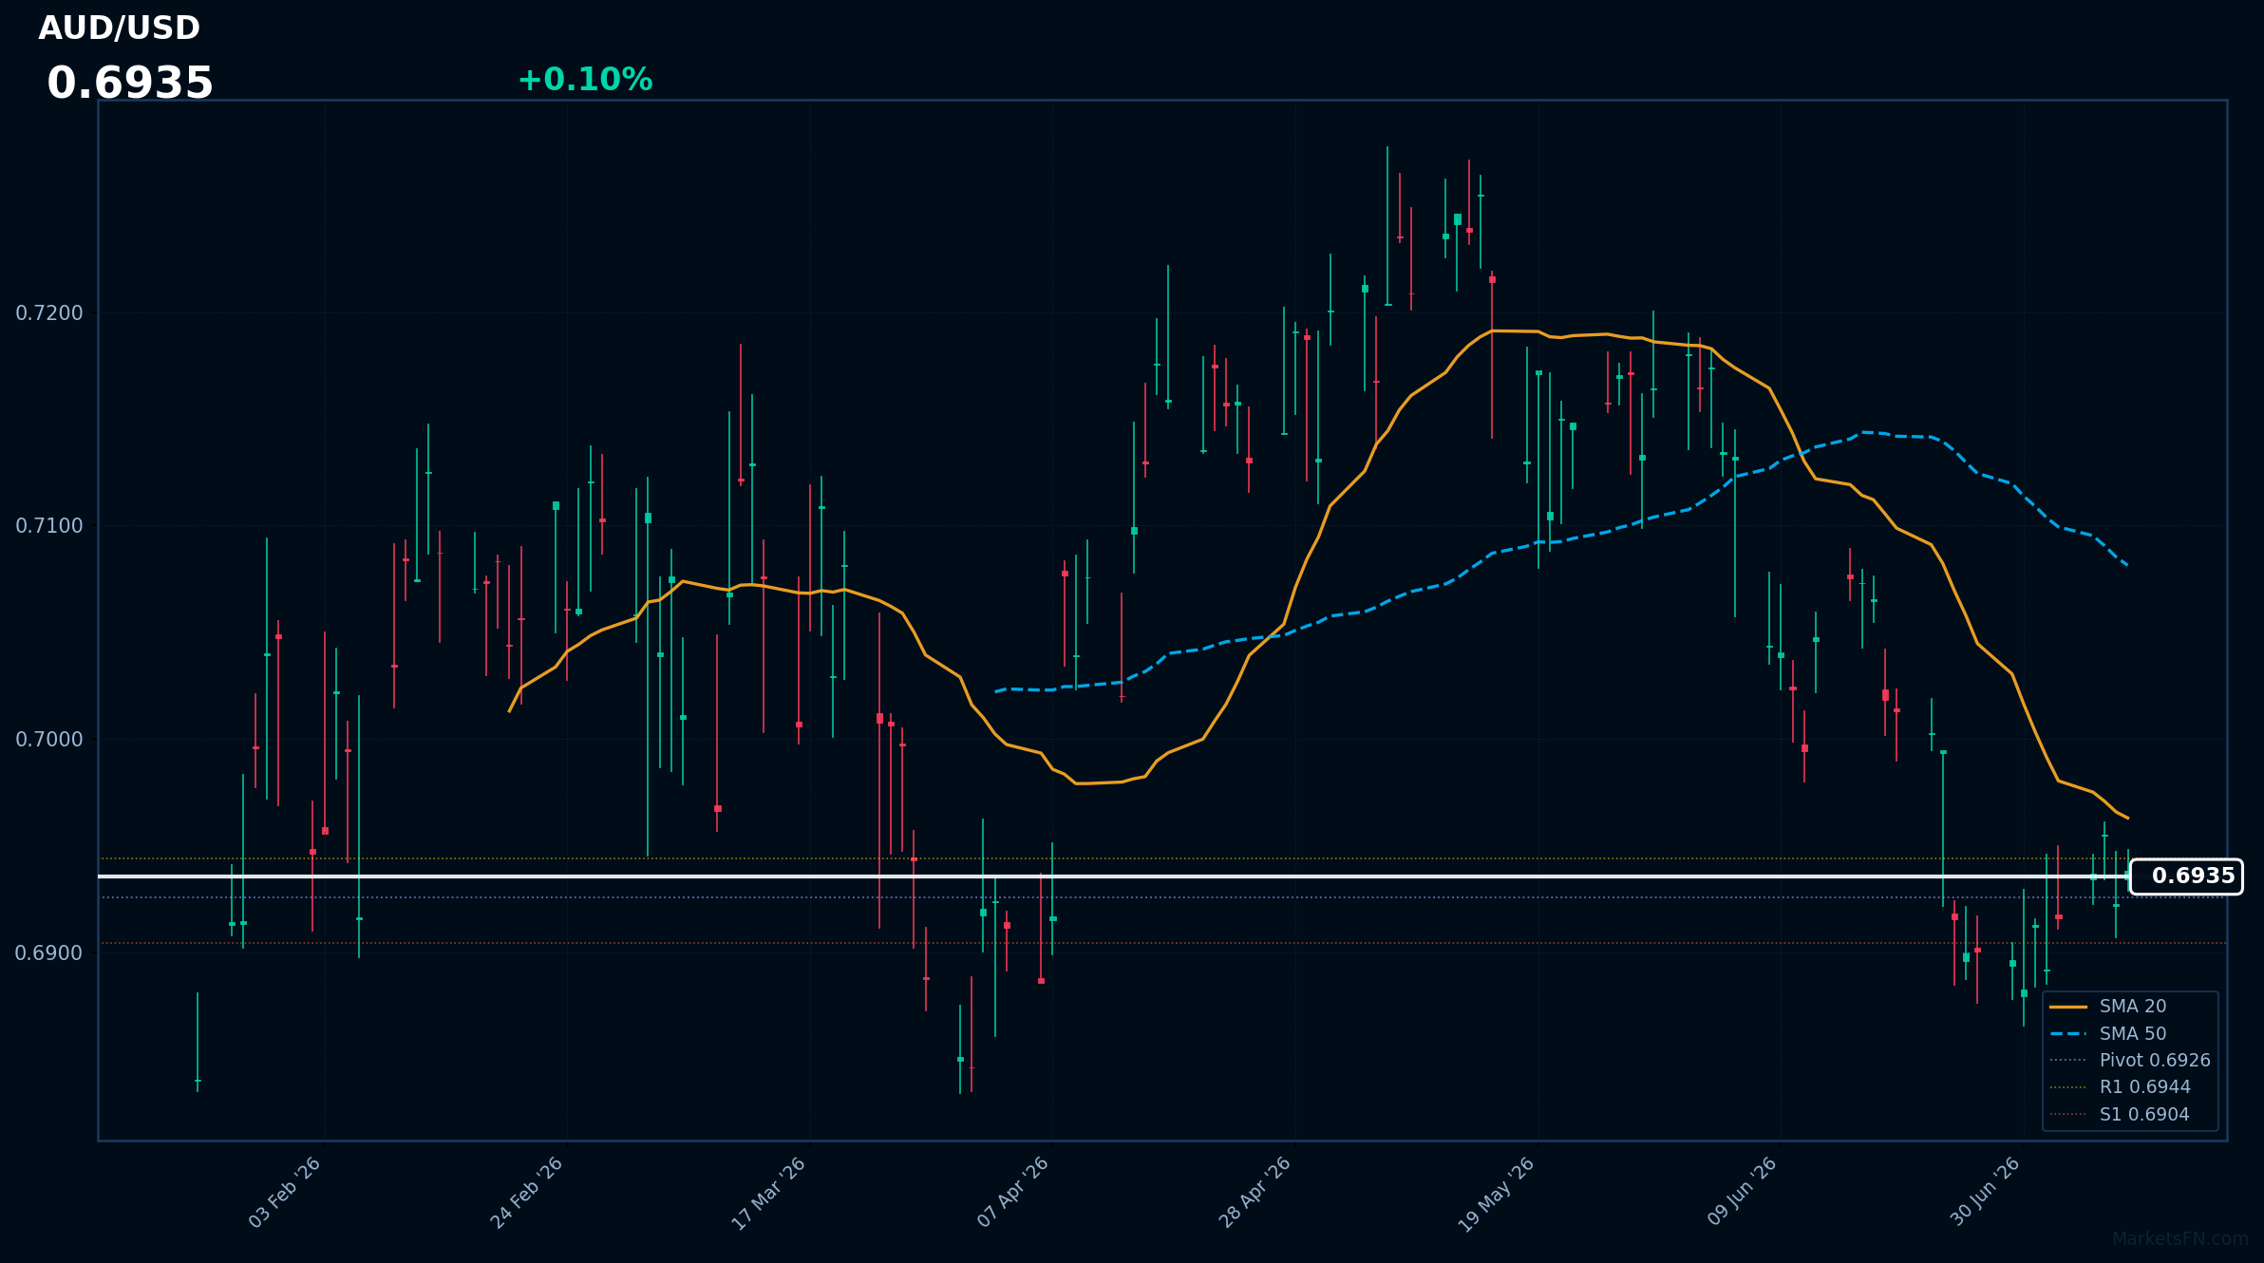Click the 0.6935 current price tag
The image size is (2264, 1263).
tap(2186, 877)
